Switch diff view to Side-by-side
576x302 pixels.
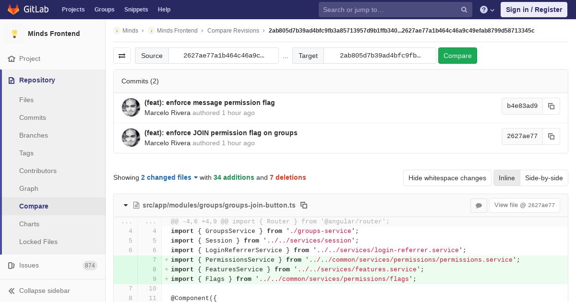pos(543,178)
